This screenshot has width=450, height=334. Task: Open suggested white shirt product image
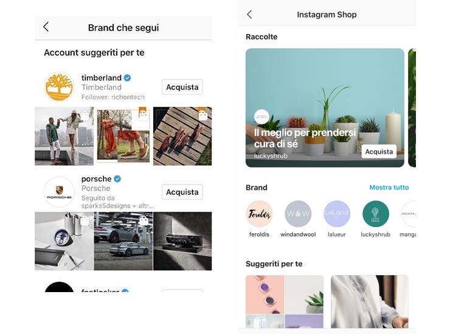370,302
